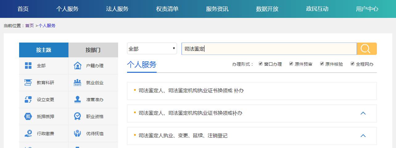Image resolution: width=396 pixels, height=148 pixels.
Task: Open result 司法鉴定人执业、变更、延续、注销登记
Action: (x=183, y=136)
